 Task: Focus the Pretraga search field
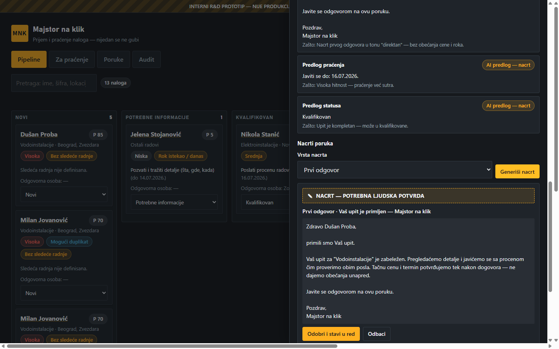coord(54,83)
